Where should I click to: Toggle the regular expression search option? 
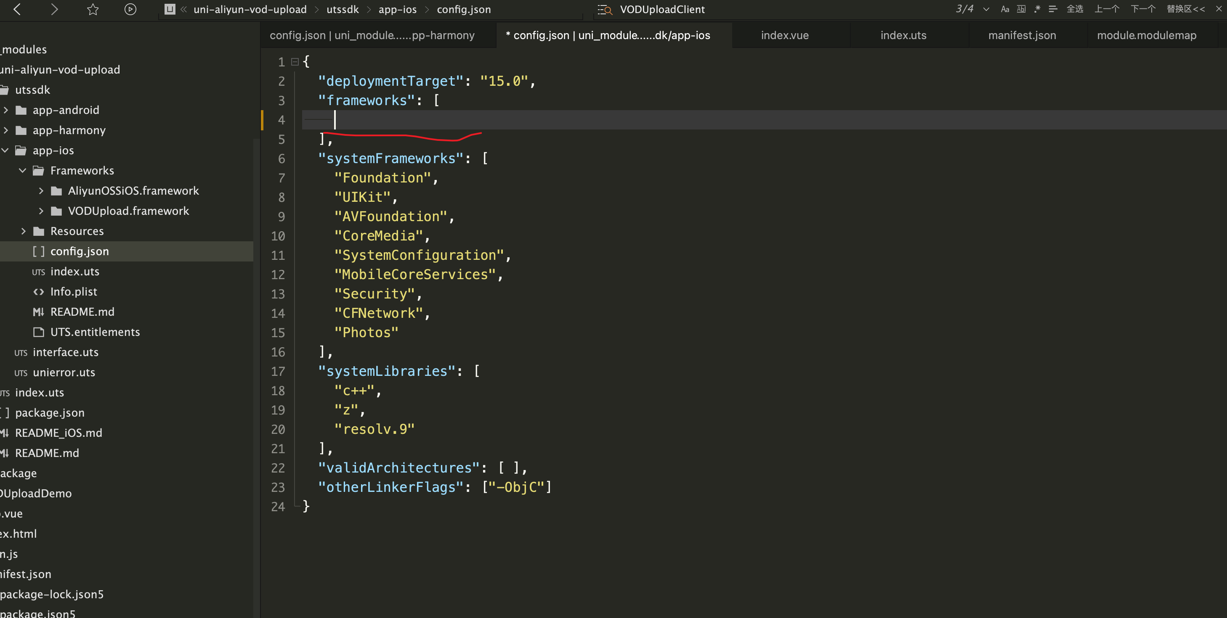click(1037, 9)
